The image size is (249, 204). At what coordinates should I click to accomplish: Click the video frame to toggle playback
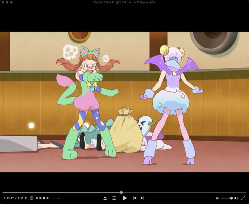(124, 102)
